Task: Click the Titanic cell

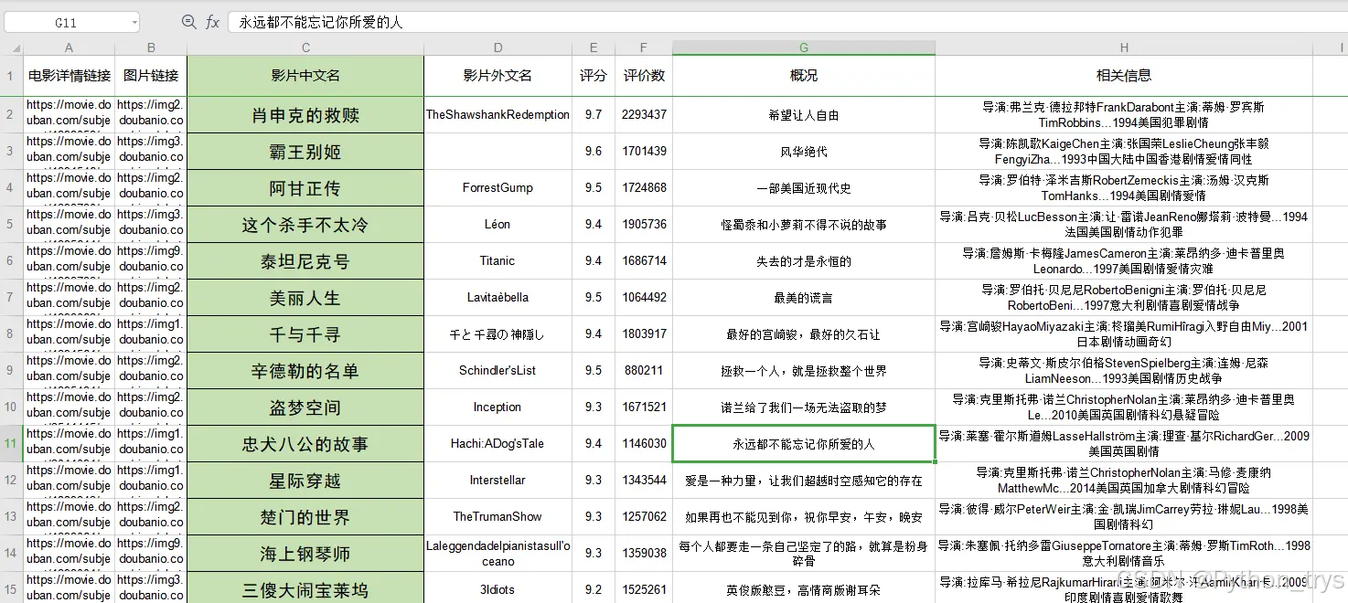Action: (497, 261)
